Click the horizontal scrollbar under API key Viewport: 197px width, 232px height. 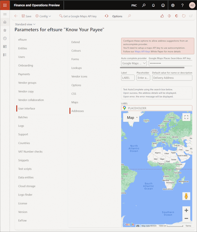pyautogui.click(x=152, y=68)
